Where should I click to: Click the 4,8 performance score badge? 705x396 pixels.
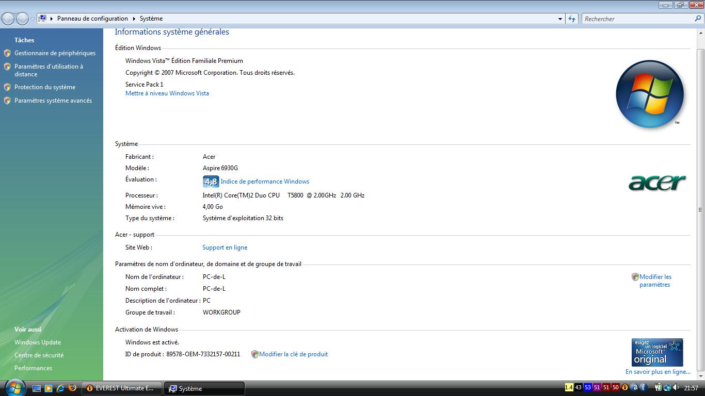click(211, 181)
